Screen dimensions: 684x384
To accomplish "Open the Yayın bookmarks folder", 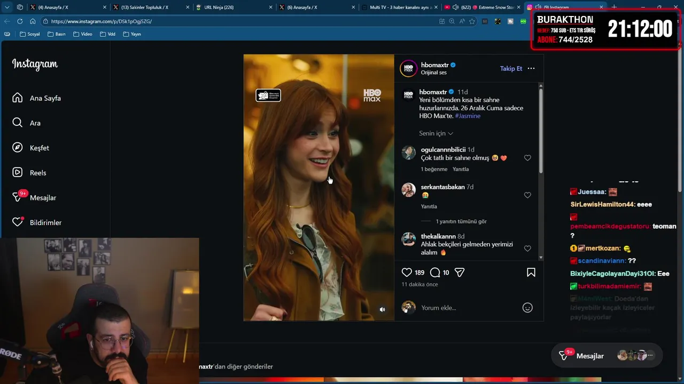I will tap(132, 34).
